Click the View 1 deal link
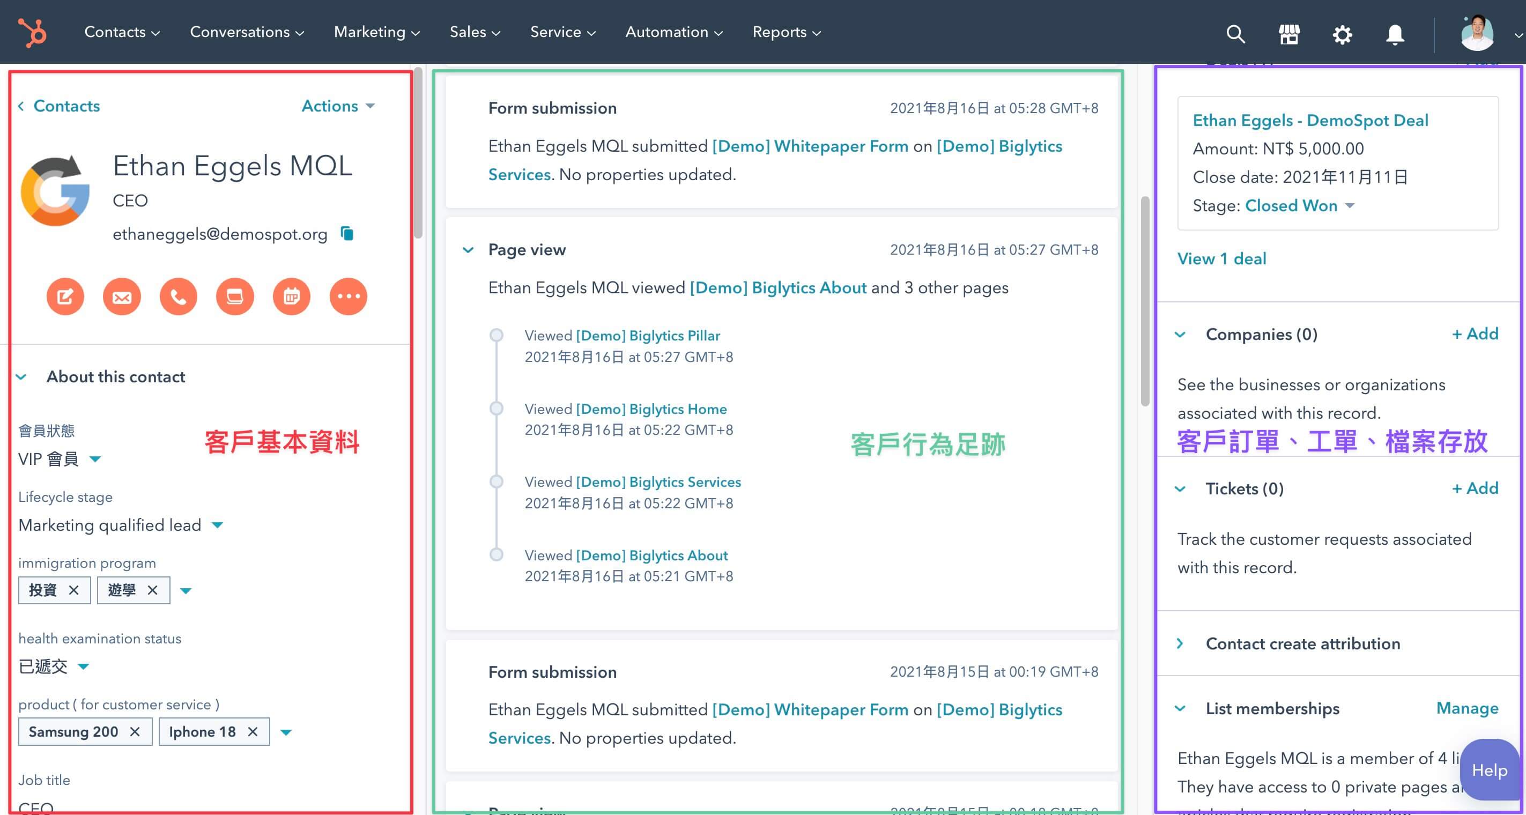 point(1221,258)
